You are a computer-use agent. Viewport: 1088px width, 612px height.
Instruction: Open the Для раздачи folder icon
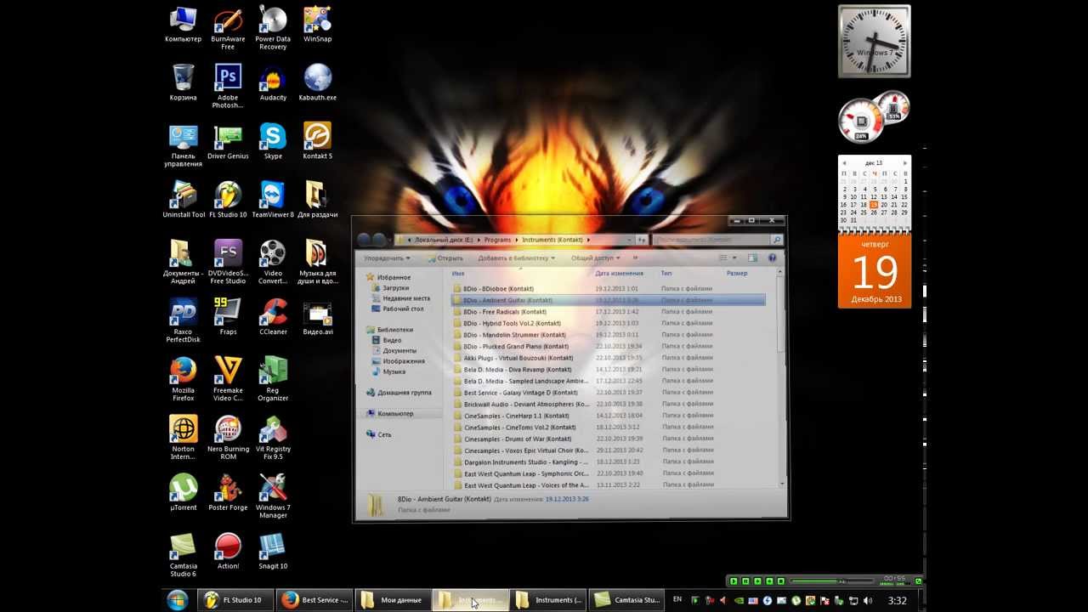click(317, 200)
